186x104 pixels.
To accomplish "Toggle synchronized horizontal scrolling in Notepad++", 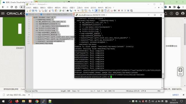I will (x=85, y=11).
